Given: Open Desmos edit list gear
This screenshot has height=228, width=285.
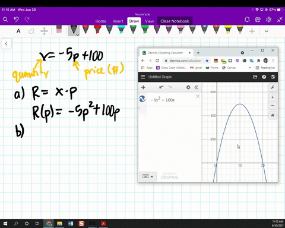Looking at the screenshot, I should pyautogui.click(x=188, y=87).
